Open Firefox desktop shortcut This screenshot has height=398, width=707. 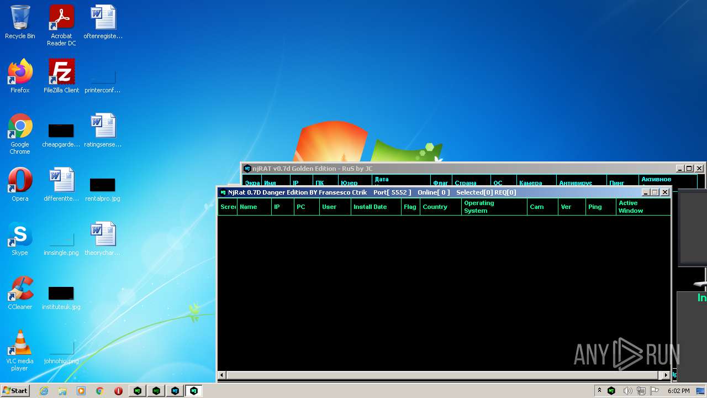(x=20, y=76)
